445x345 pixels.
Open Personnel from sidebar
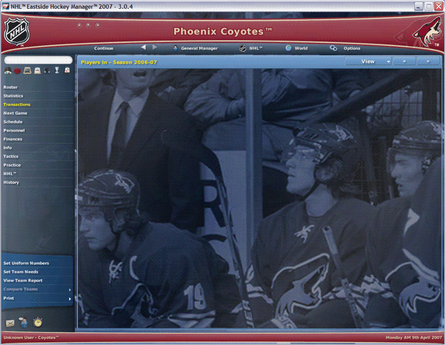(14, 130)
